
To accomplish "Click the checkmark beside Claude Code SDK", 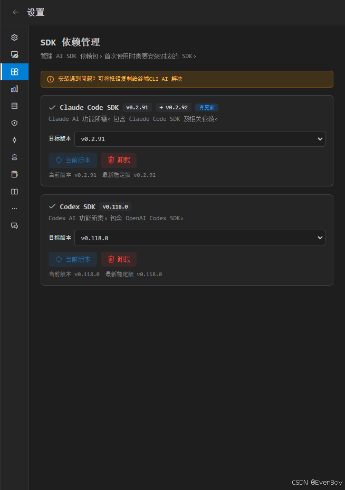I will 52,108.
